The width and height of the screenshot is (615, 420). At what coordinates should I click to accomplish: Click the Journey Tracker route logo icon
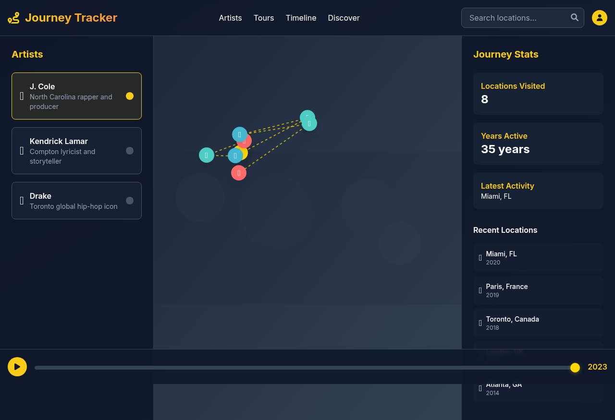click(13, 18)
